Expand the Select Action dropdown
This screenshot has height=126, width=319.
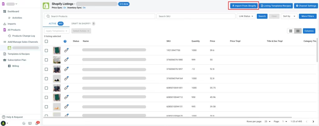tap(81, 31)
